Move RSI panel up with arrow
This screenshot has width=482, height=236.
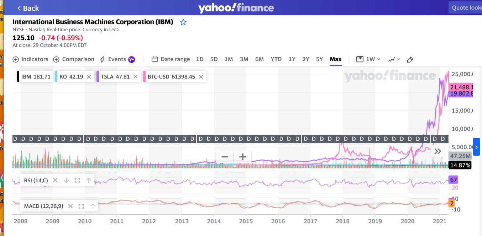(x=89, y=180)
